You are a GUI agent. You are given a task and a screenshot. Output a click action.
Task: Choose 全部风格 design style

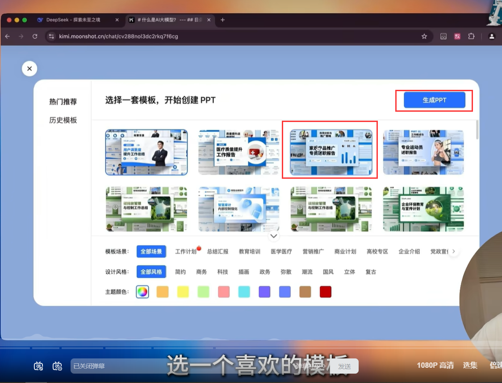[151, 272]
